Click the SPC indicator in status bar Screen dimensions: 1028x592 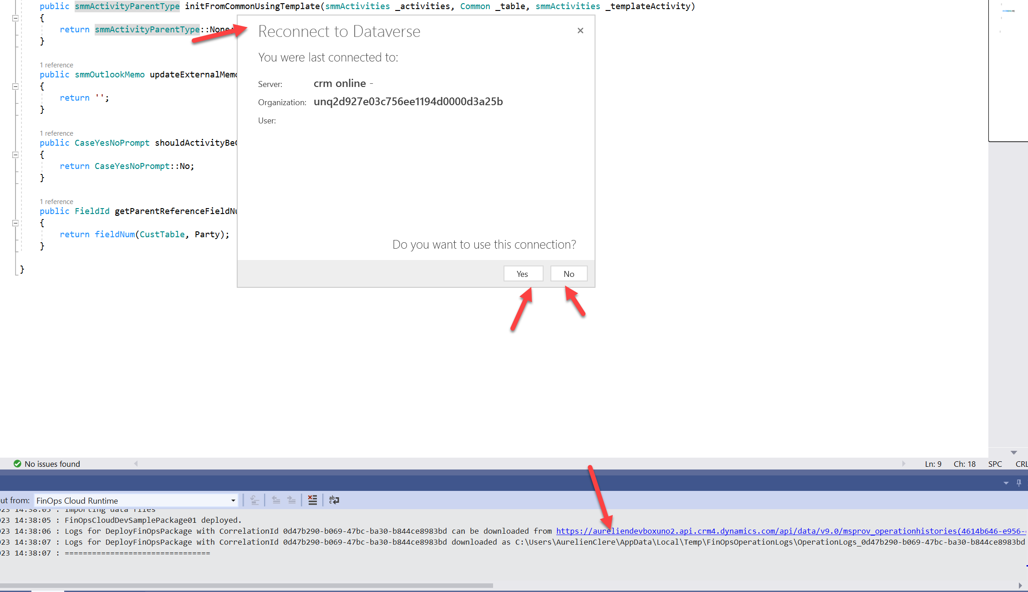(x=995, y=464)
